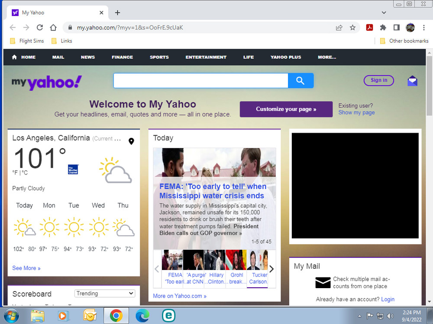The image size is (433, 324).
Task: Share this page using the share icon
Action: click(339, 27)
